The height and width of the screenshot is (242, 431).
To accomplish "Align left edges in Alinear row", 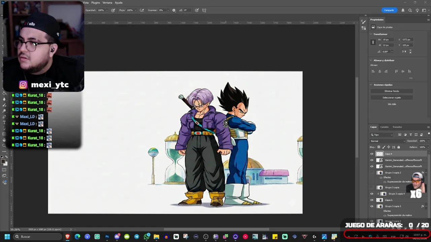I will (x=373, y=71).
